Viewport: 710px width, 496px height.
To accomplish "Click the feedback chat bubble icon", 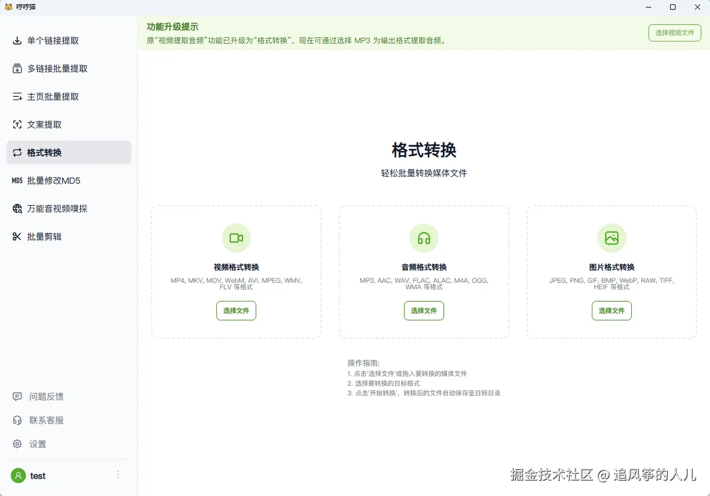I will tap(17, 397).
